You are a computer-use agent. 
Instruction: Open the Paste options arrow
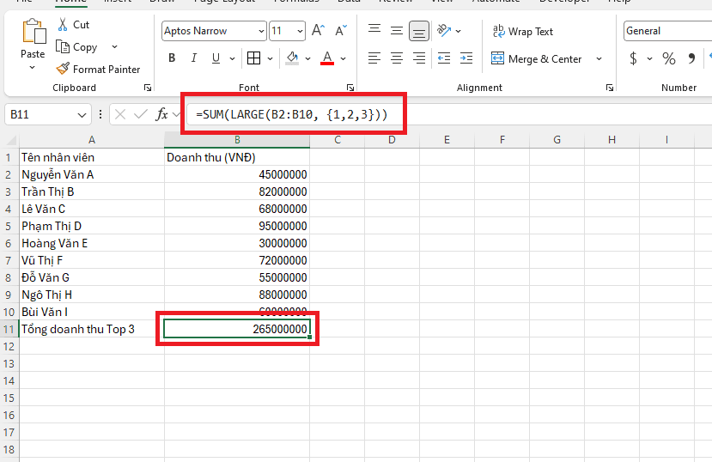[33, 68]
